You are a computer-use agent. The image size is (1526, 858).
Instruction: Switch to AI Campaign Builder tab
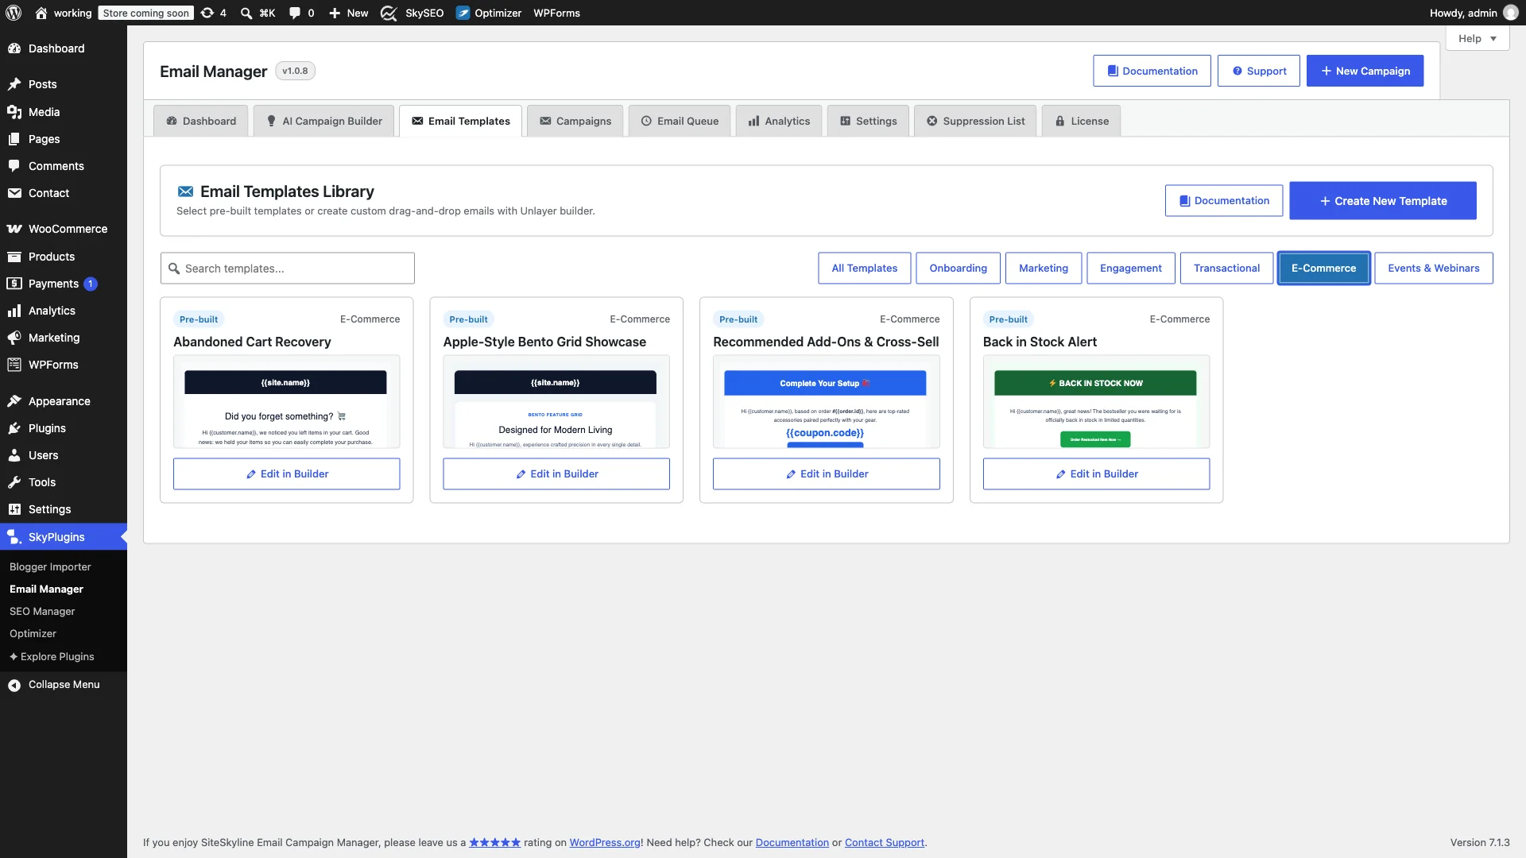[x=323, y=121]
